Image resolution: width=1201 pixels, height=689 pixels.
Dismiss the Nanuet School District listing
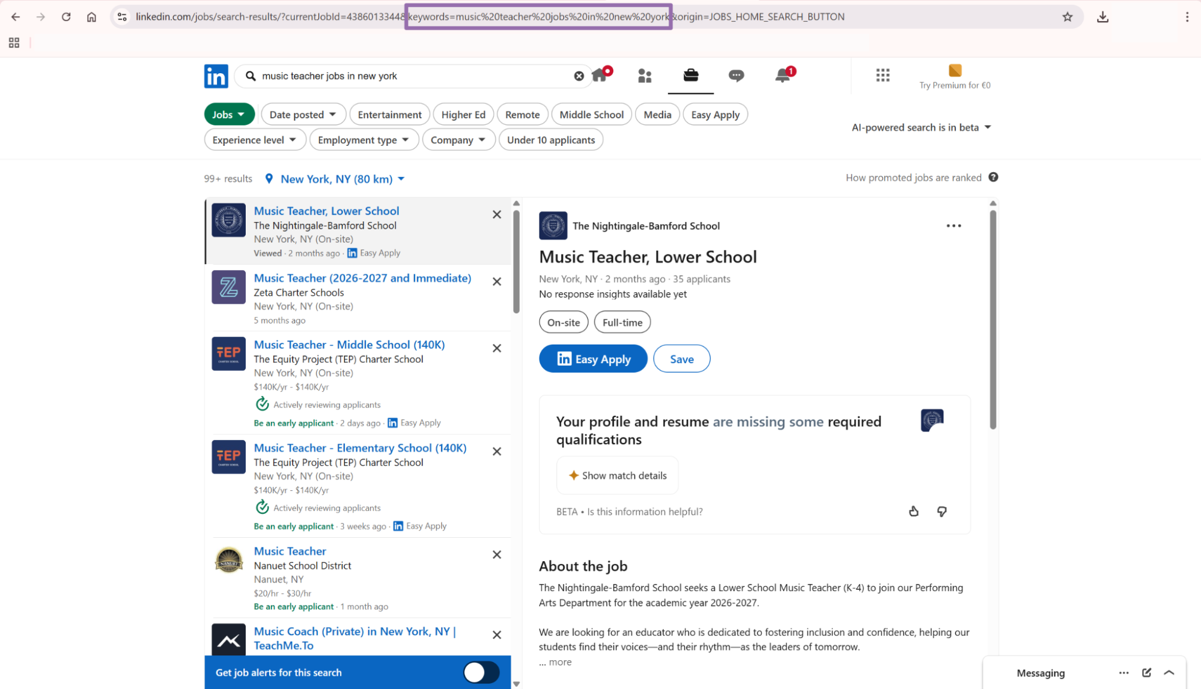point(497,555)
